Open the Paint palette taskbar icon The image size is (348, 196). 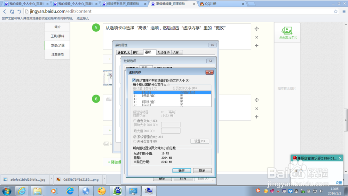coord(101,191)
